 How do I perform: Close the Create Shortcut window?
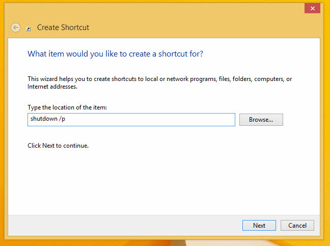point(312,8)
